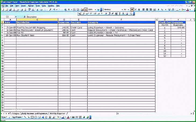
Task: Select the Pay Student fees cell
Action: click(37, 35)
